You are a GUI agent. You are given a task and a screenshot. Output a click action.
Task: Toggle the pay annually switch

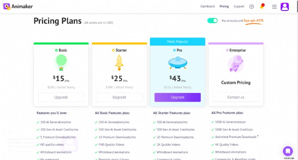pos(212,20)
